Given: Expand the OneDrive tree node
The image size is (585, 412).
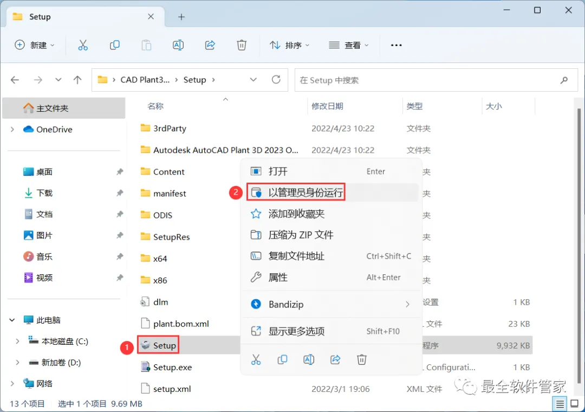Looking at the screenshot, I should pos(12,130).
